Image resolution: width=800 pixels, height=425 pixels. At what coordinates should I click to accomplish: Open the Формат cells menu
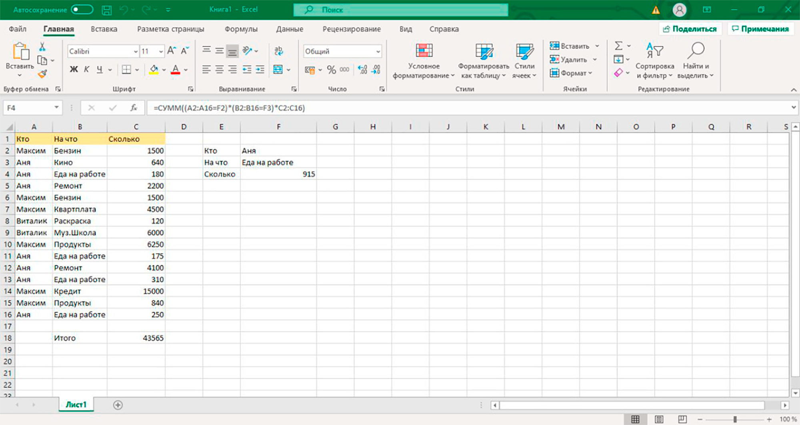click(x=571, y=73)
